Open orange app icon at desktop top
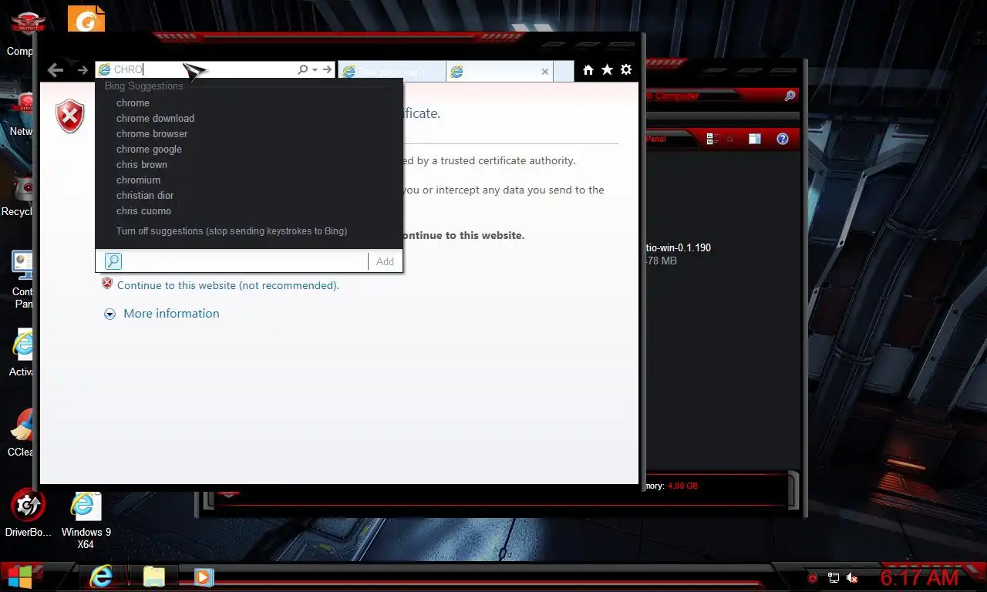This screenshot has height=592, width=987. click(86, 18)
